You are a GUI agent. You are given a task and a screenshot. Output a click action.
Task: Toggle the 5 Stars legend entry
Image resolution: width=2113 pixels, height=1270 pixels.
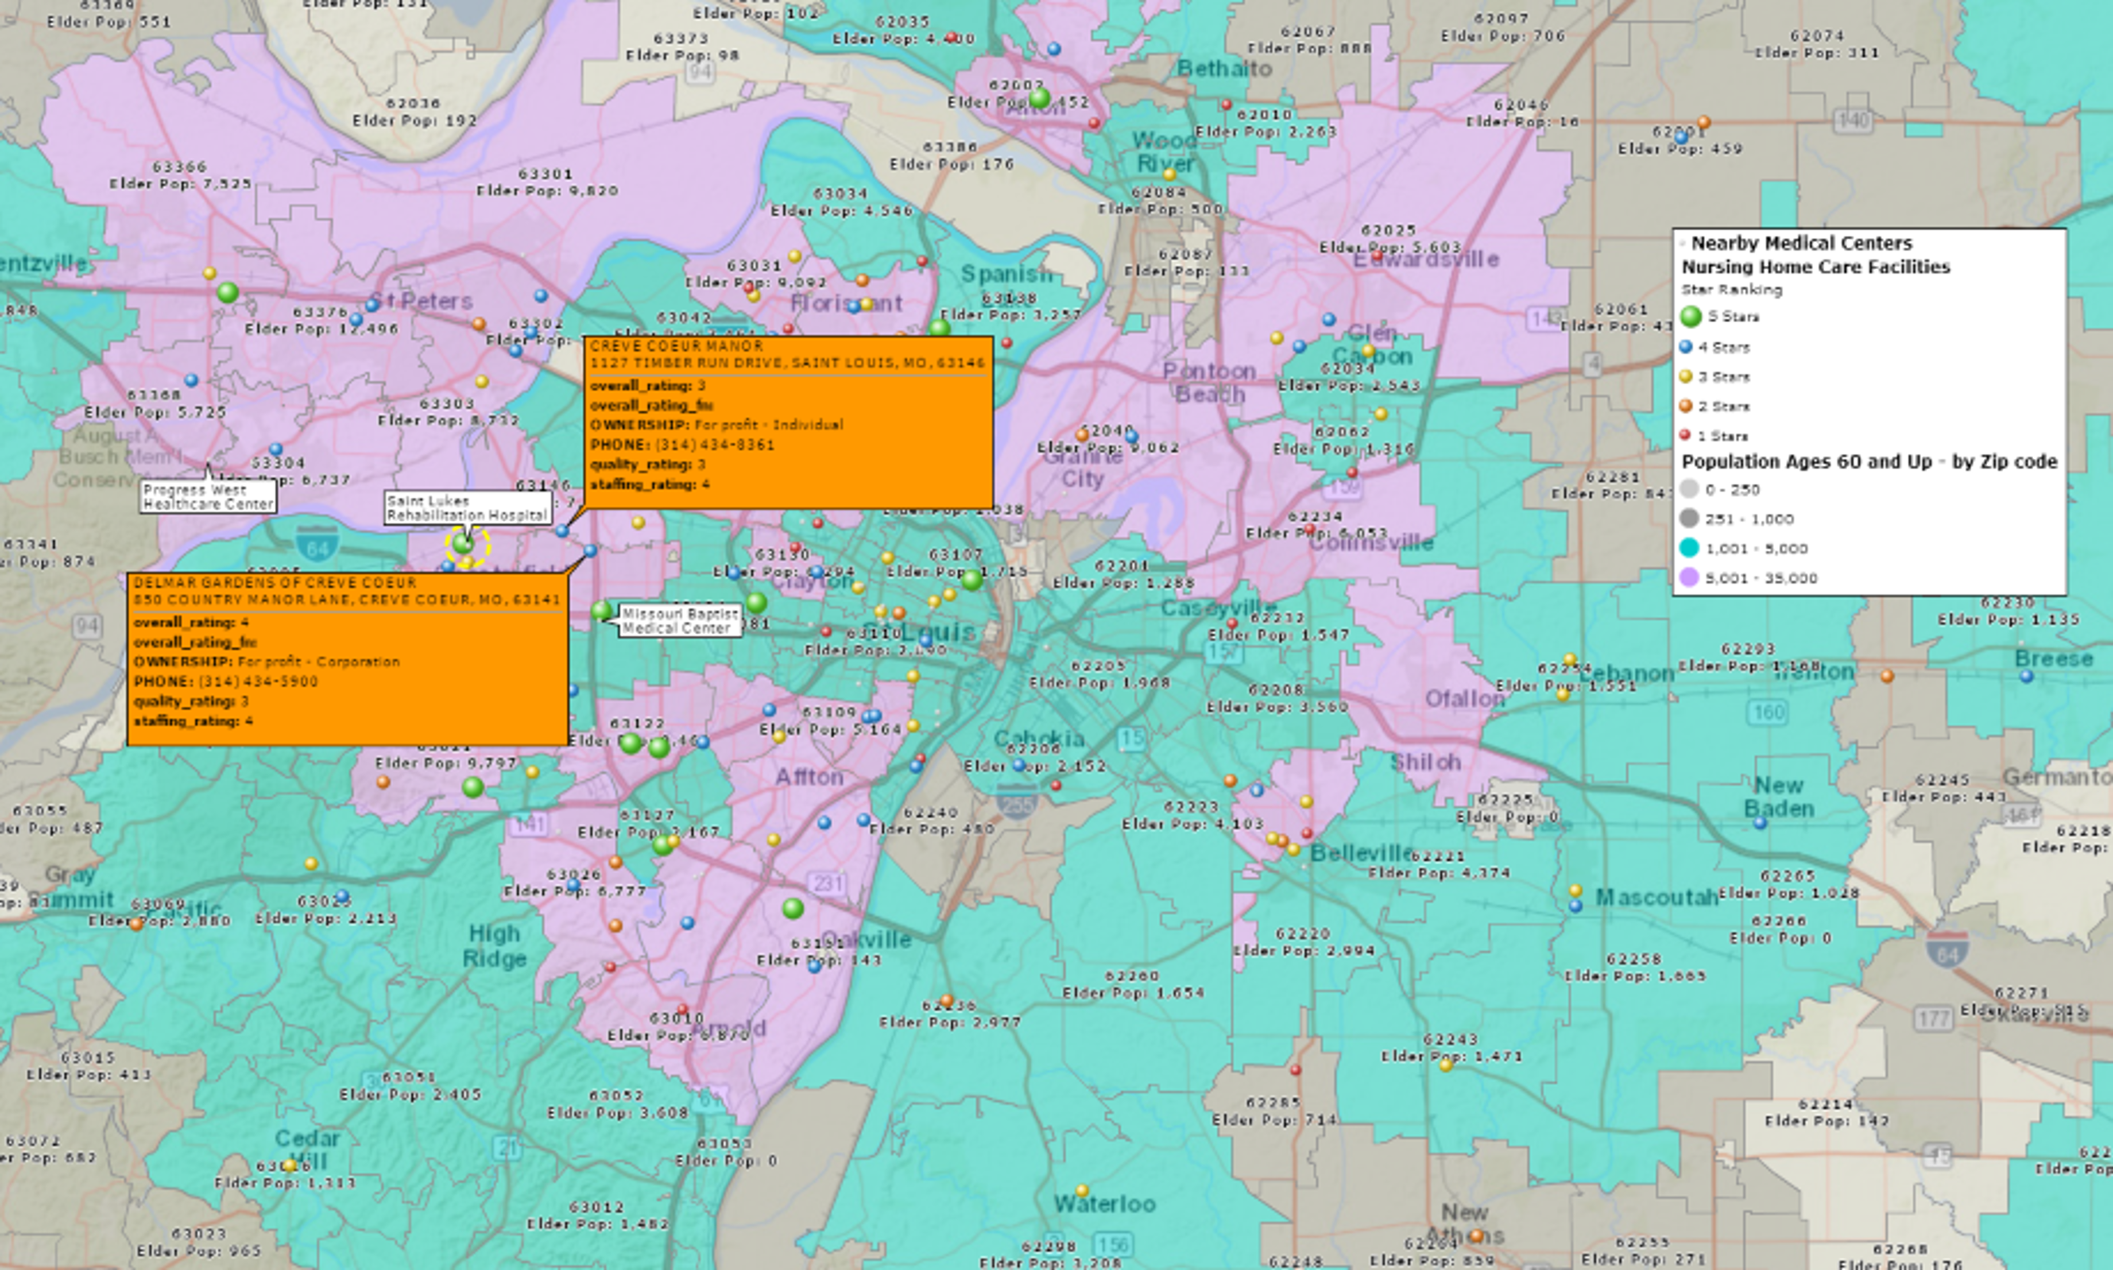[1710, 317]
